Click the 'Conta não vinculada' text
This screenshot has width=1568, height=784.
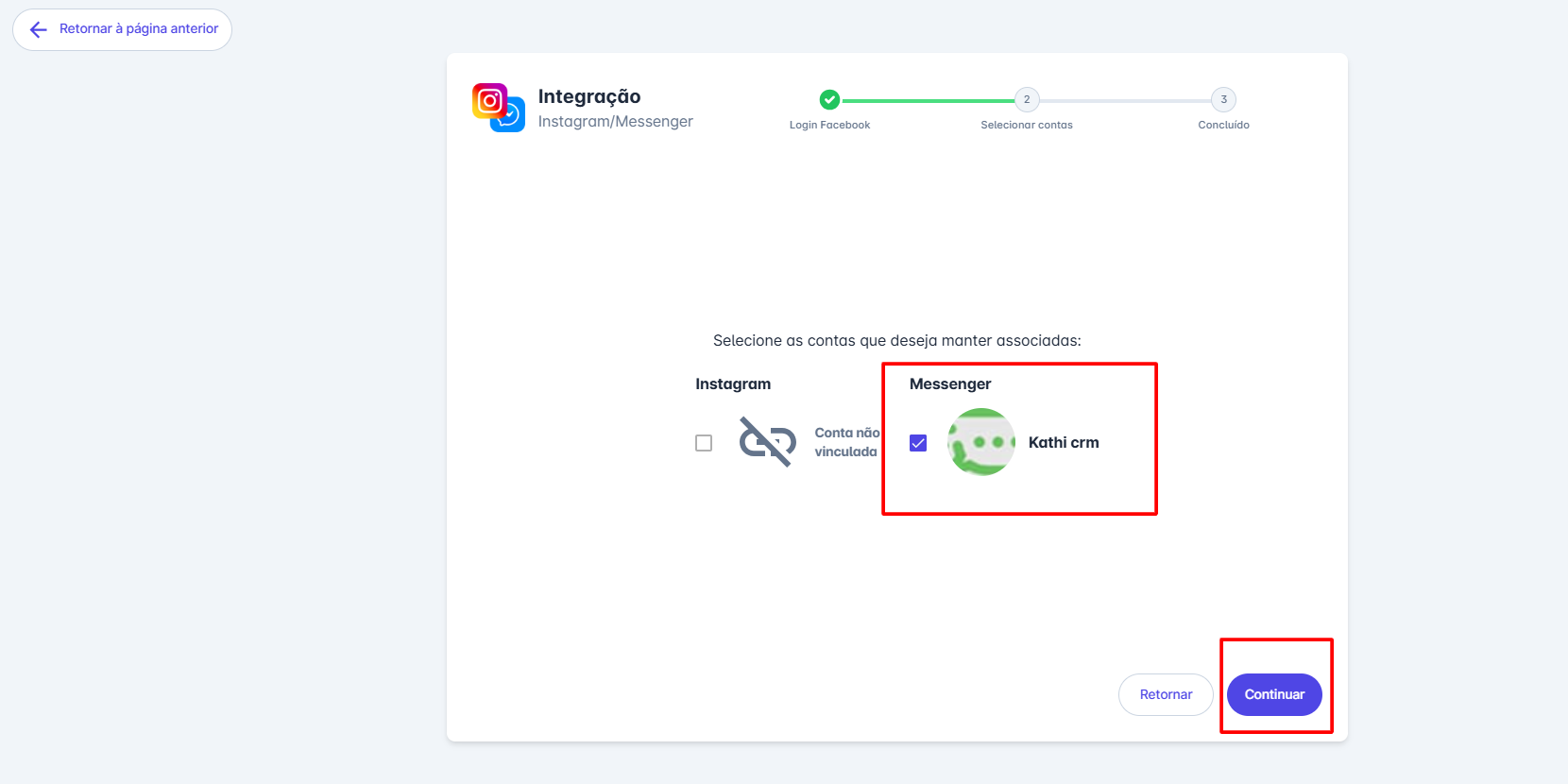coord(846,442)
